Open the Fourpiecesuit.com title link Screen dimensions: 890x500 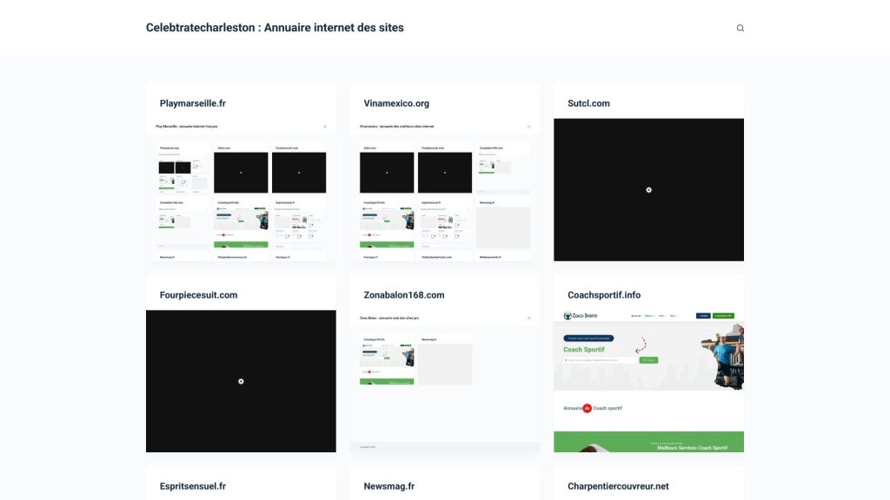198,295
